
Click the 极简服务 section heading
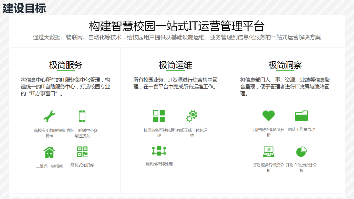coord(66,65)
